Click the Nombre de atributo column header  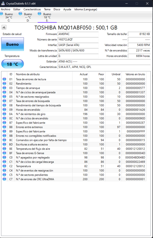click(x=43, y=74)
